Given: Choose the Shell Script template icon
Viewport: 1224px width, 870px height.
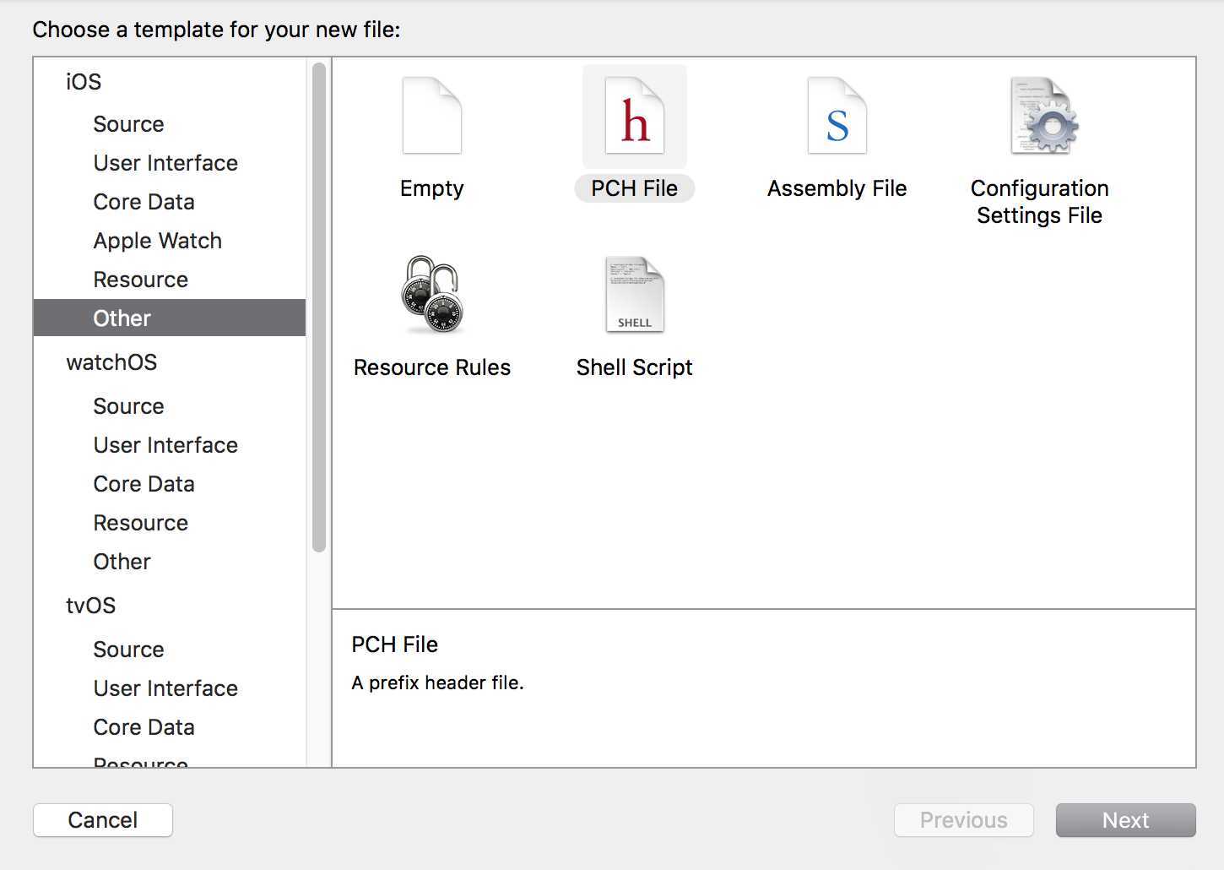Looking at the screenshot, I should click(635, 295).
